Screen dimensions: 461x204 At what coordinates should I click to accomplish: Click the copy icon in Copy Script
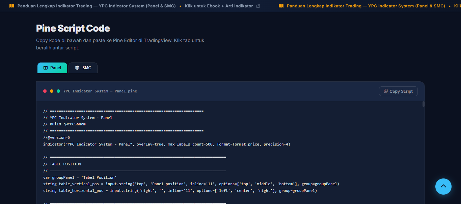click(x=386, y=91)
